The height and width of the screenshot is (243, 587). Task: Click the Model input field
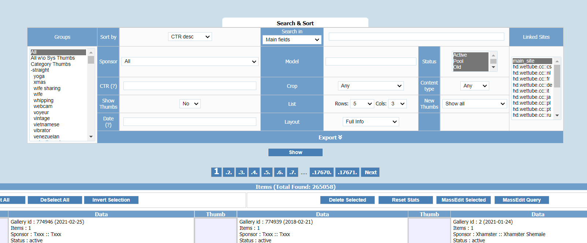coord(371,61)
